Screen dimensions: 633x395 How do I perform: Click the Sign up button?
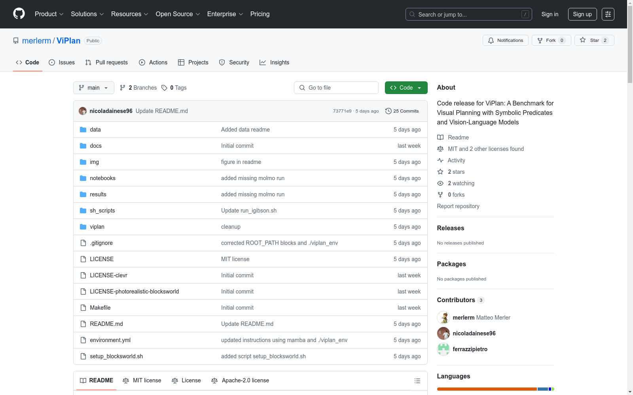(582, 14)
